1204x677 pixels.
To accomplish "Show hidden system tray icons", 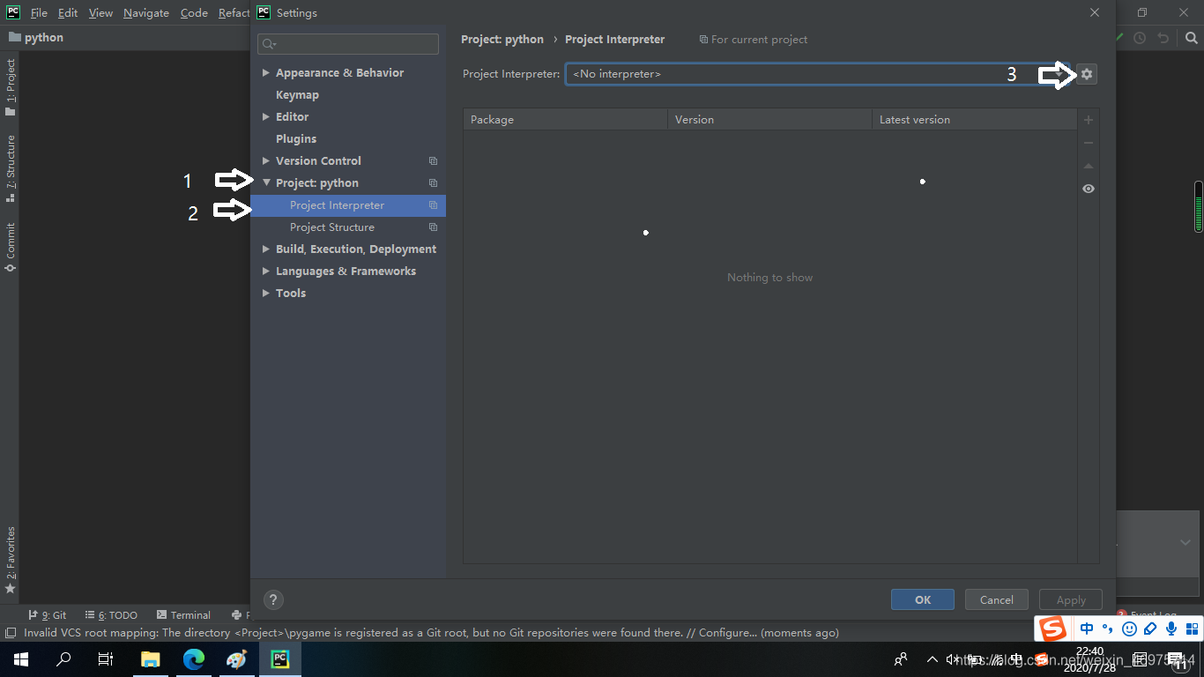I will pos(933,659).
